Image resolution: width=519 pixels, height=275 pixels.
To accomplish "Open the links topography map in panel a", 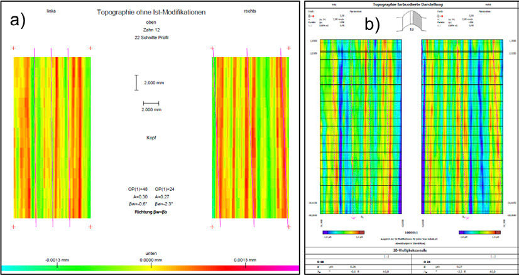I will (52, 137).
